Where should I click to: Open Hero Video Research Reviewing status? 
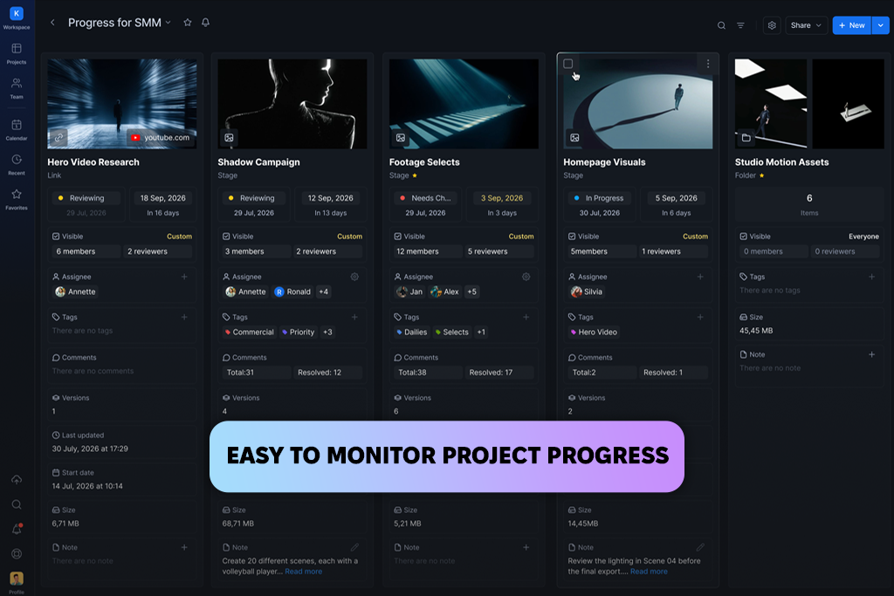coord(86,198)
